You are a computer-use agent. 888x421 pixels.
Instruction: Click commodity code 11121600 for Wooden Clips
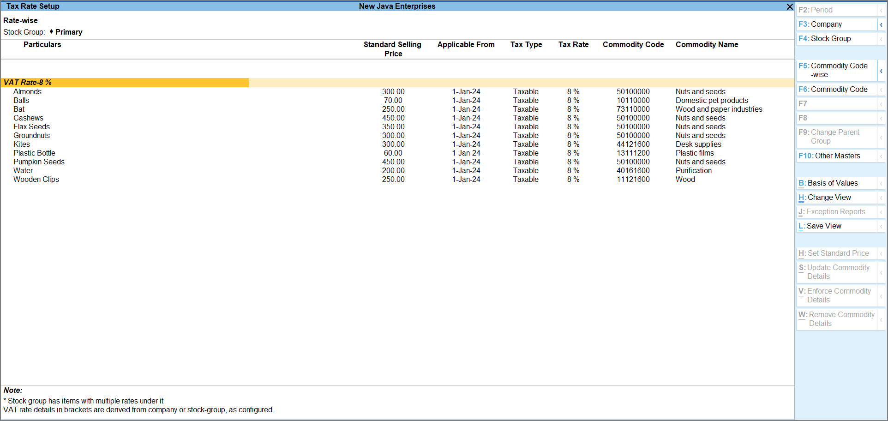coord(633,179)
